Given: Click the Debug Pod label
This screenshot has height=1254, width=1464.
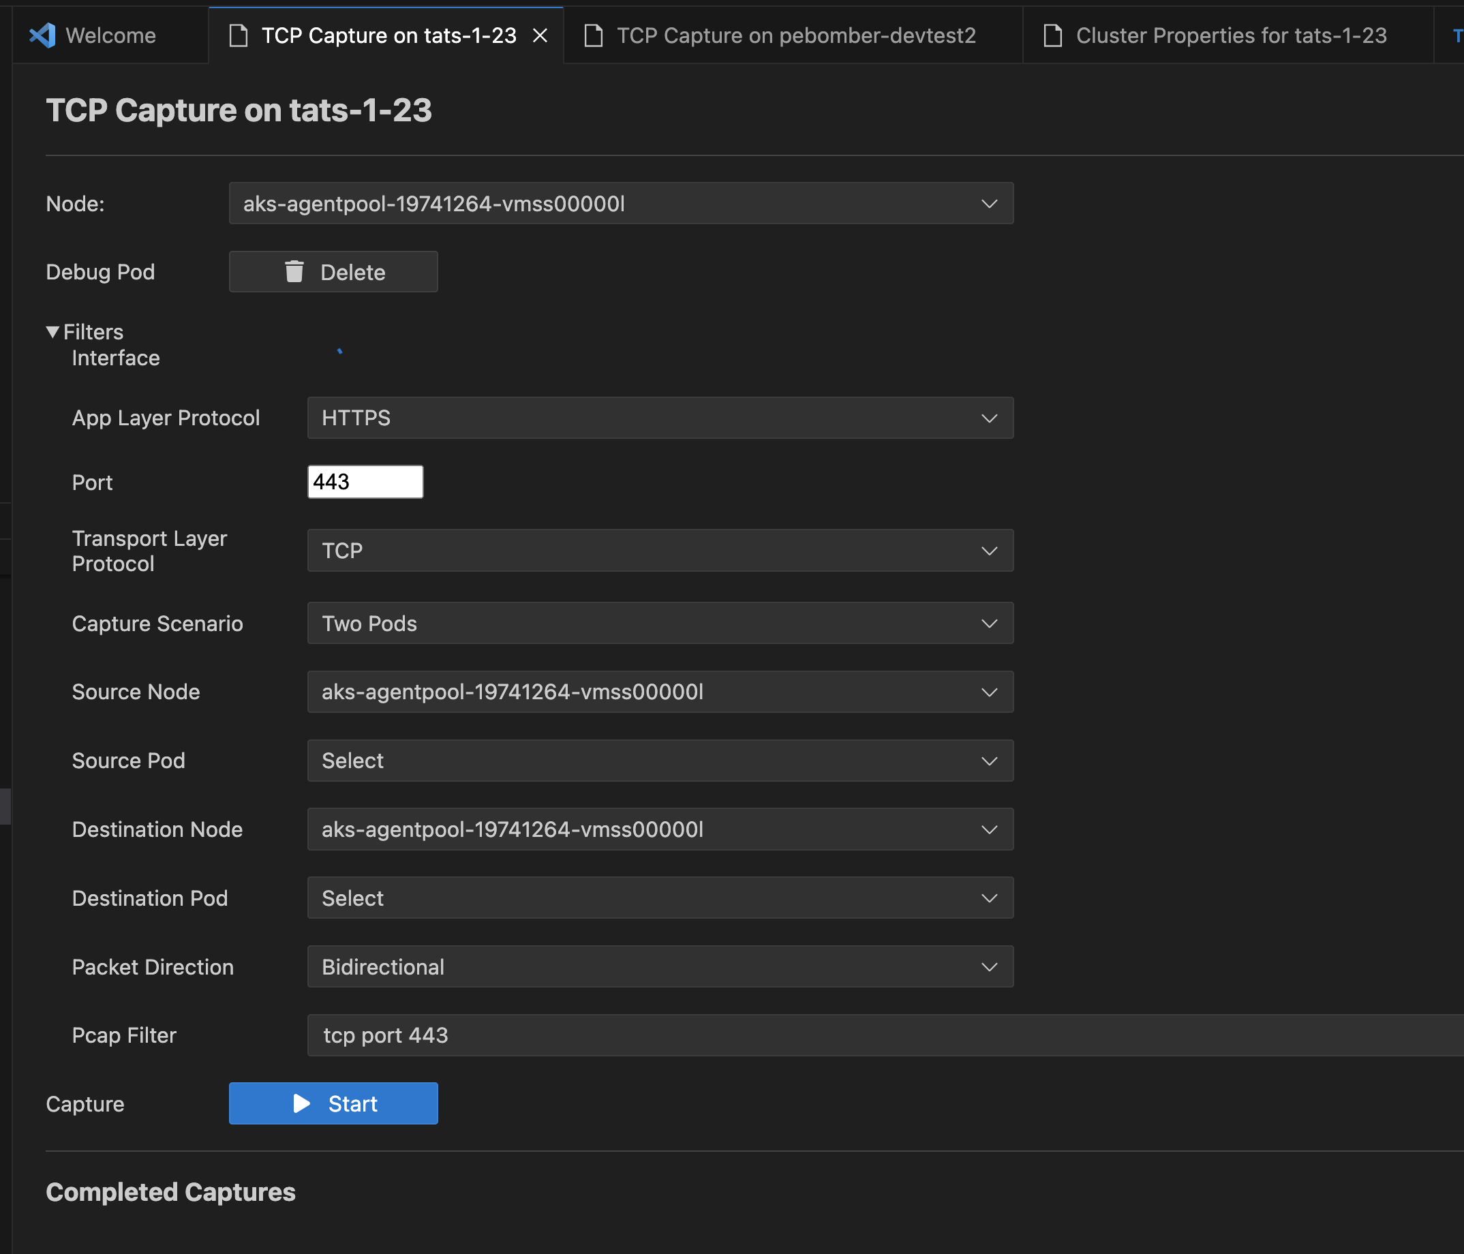Looking at the screenshot, I should click(x=100, y=272).
